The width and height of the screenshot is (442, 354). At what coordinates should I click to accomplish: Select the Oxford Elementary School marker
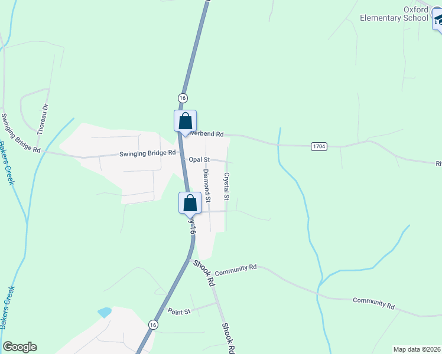pyautogui.click(x=437, y=19)
